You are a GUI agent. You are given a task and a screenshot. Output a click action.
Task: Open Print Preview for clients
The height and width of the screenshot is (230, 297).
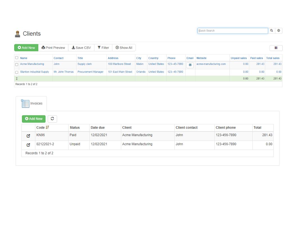click(53, 48)
